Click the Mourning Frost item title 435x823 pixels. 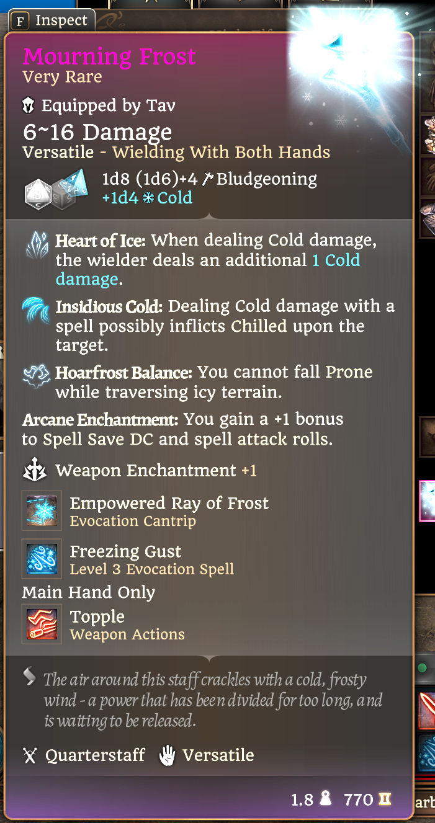point(109,56)
